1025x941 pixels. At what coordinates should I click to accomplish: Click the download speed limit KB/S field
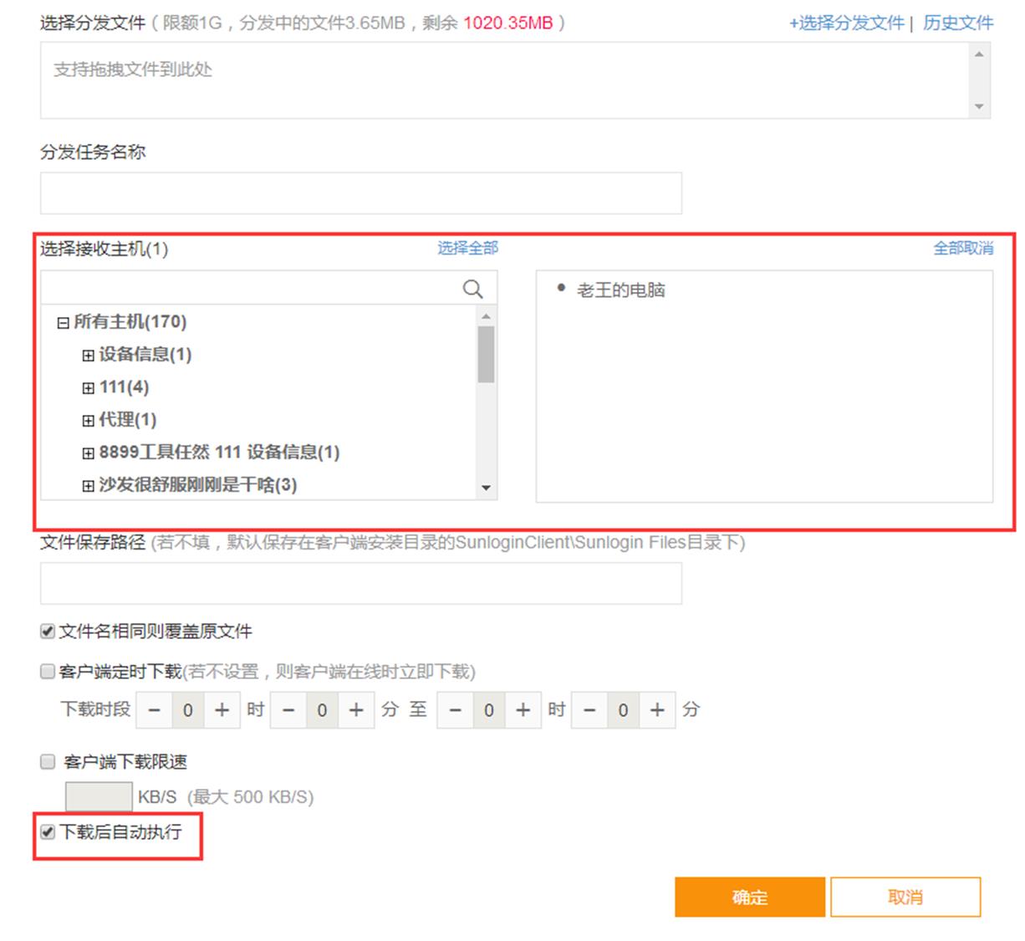tap(99, 796)
